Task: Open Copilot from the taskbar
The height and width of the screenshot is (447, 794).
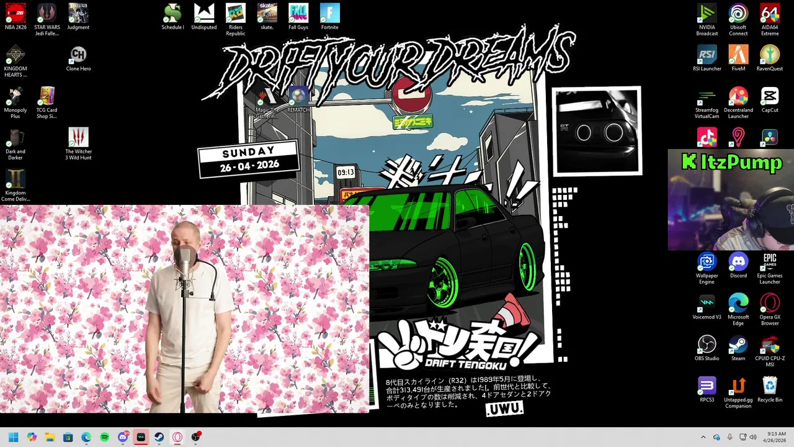Action: (x=32, y=437)
